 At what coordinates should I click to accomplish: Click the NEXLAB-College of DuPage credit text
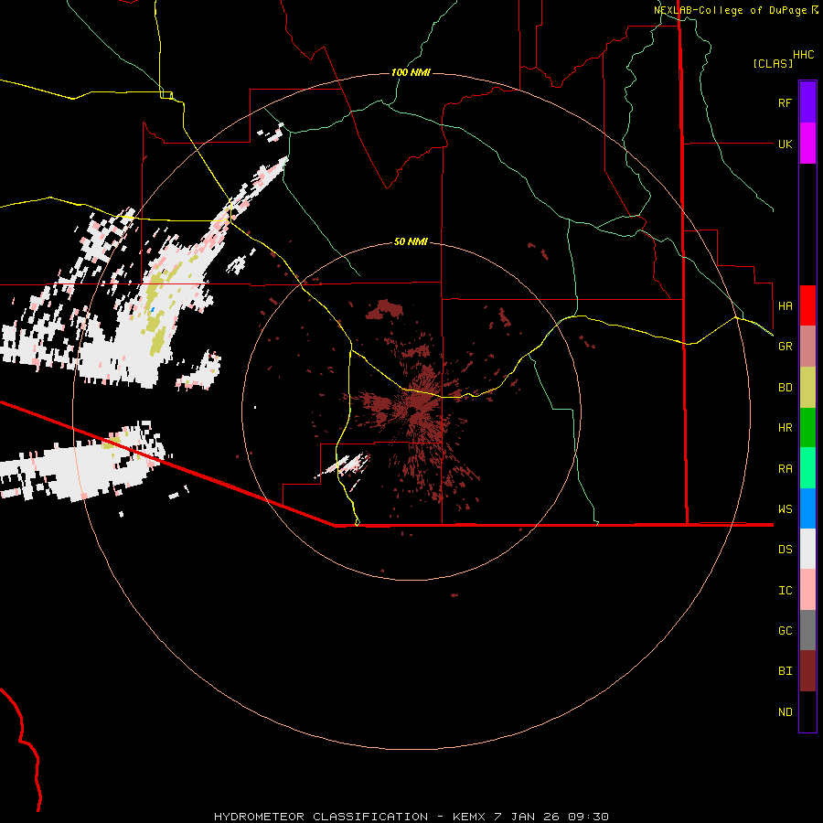[732, 10]
